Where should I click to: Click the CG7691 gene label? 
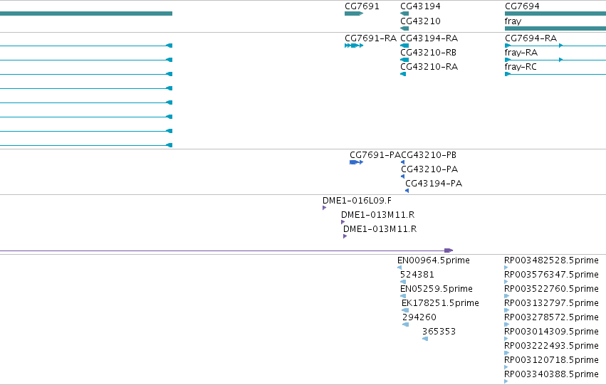(x=362, y=6)
